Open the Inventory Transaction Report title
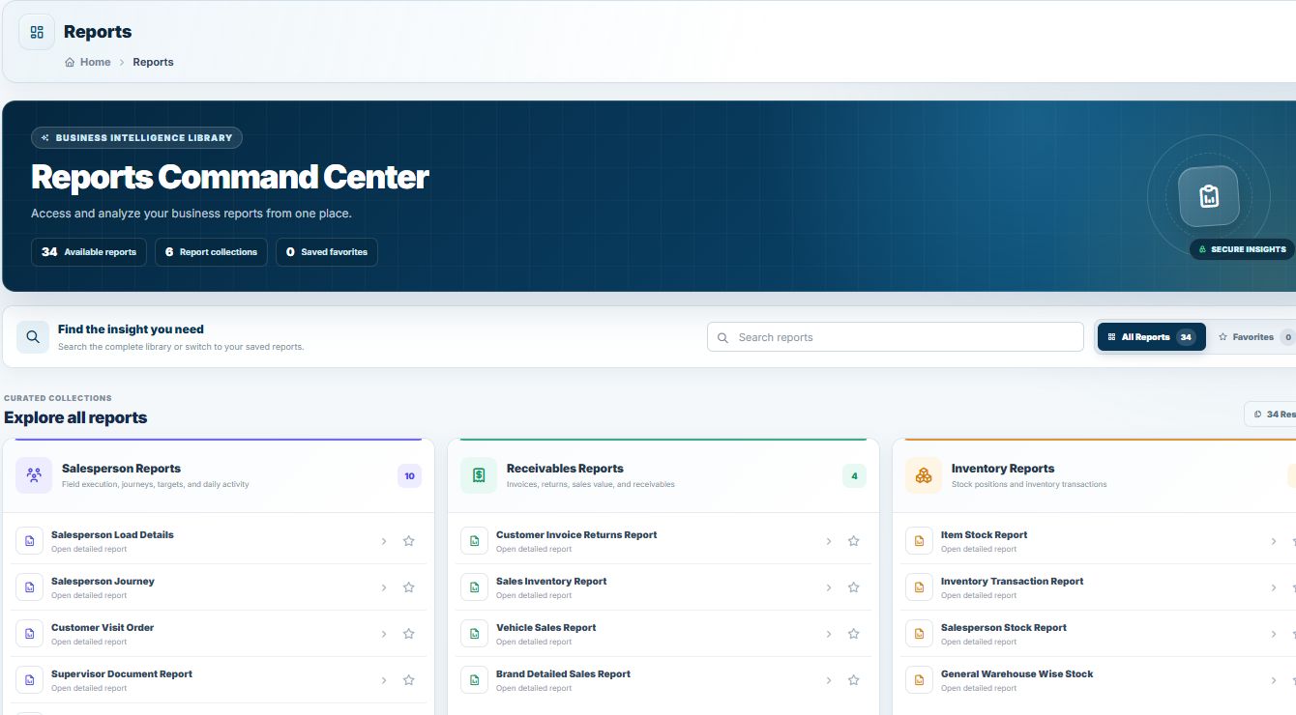 coord(1012,581)
